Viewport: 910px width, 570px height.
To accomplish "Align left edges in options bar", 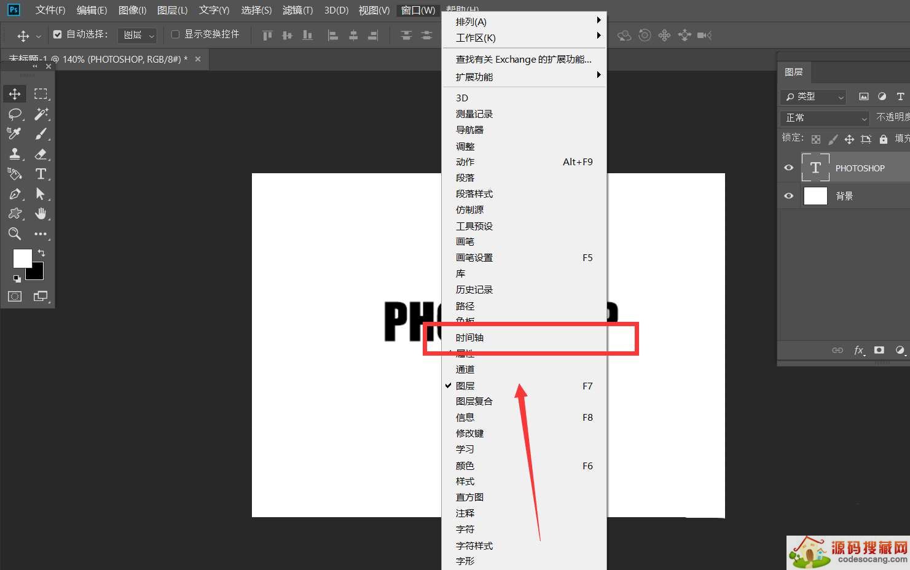I will pyautogui.click(x=333, y=36).
